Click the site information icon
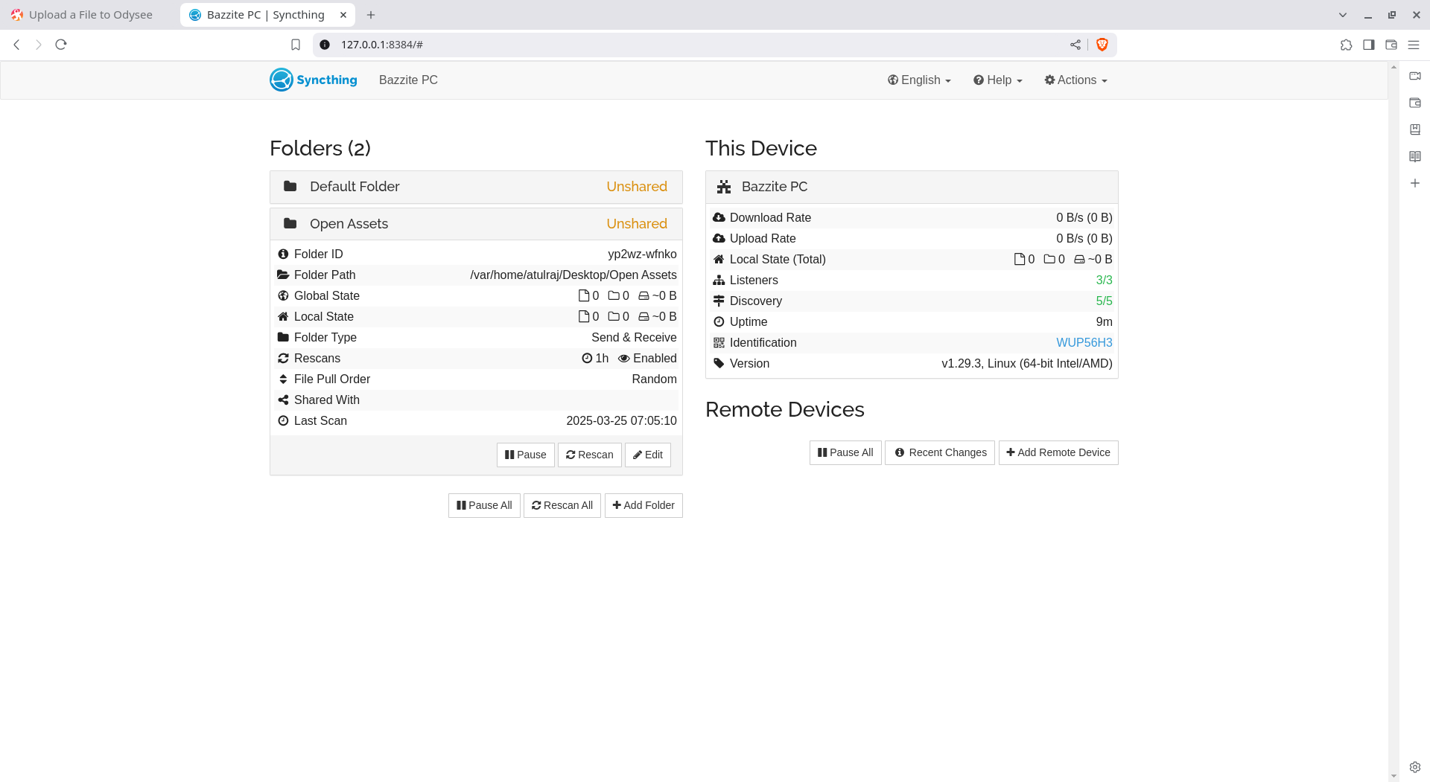The width and height of the screenshot is (1430, 782). (x=325, y=45)
